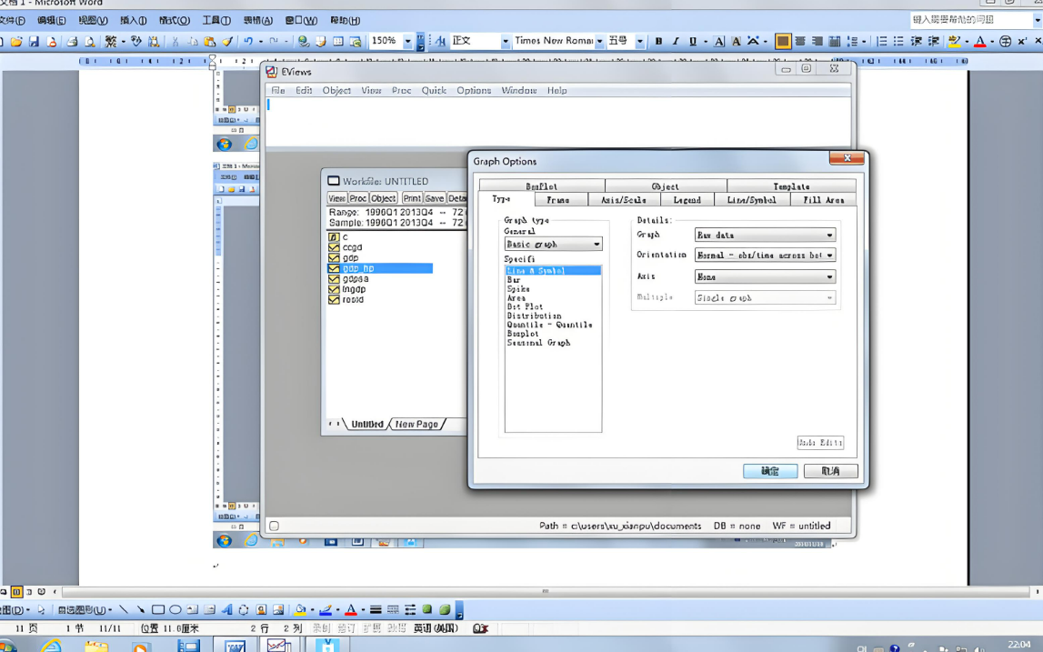
Task: Switch to Line/Symbol tab
Action: tap(752, 199)
